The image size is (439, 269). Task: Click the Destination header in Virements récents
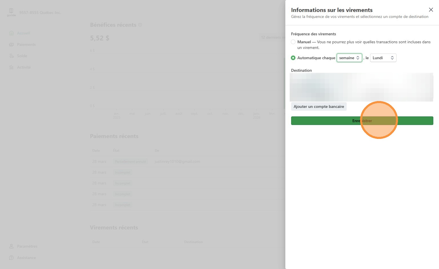(193, 242)
